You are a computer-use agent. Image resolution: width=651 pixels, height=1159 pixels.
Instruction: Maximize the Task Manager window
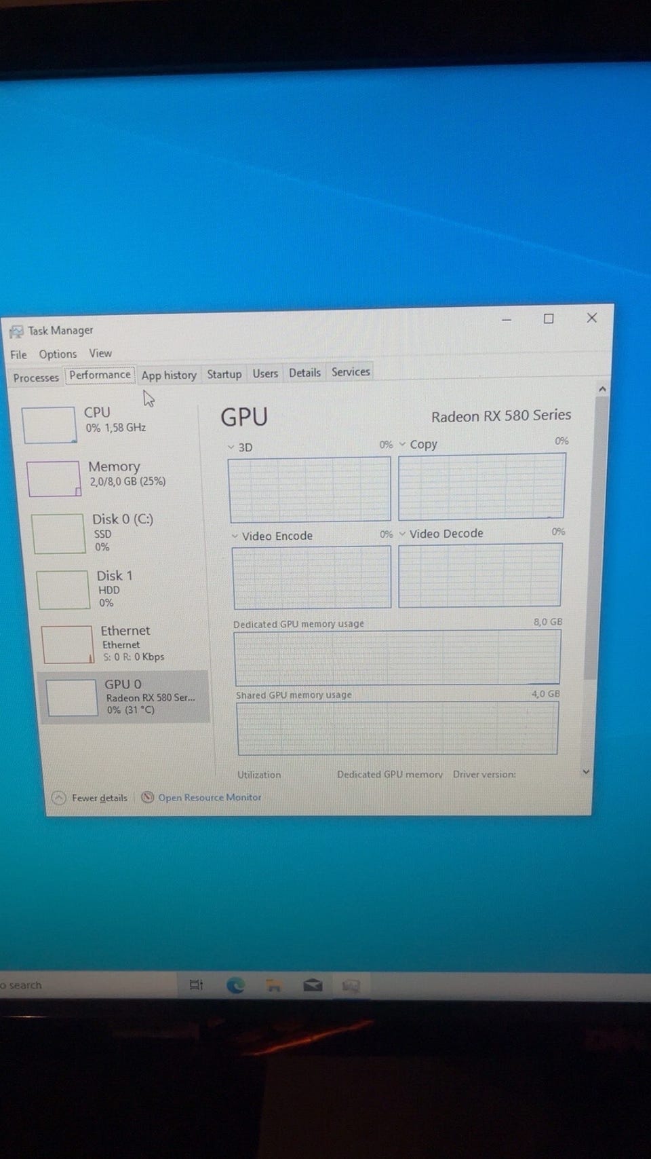[x=549, y=318]
